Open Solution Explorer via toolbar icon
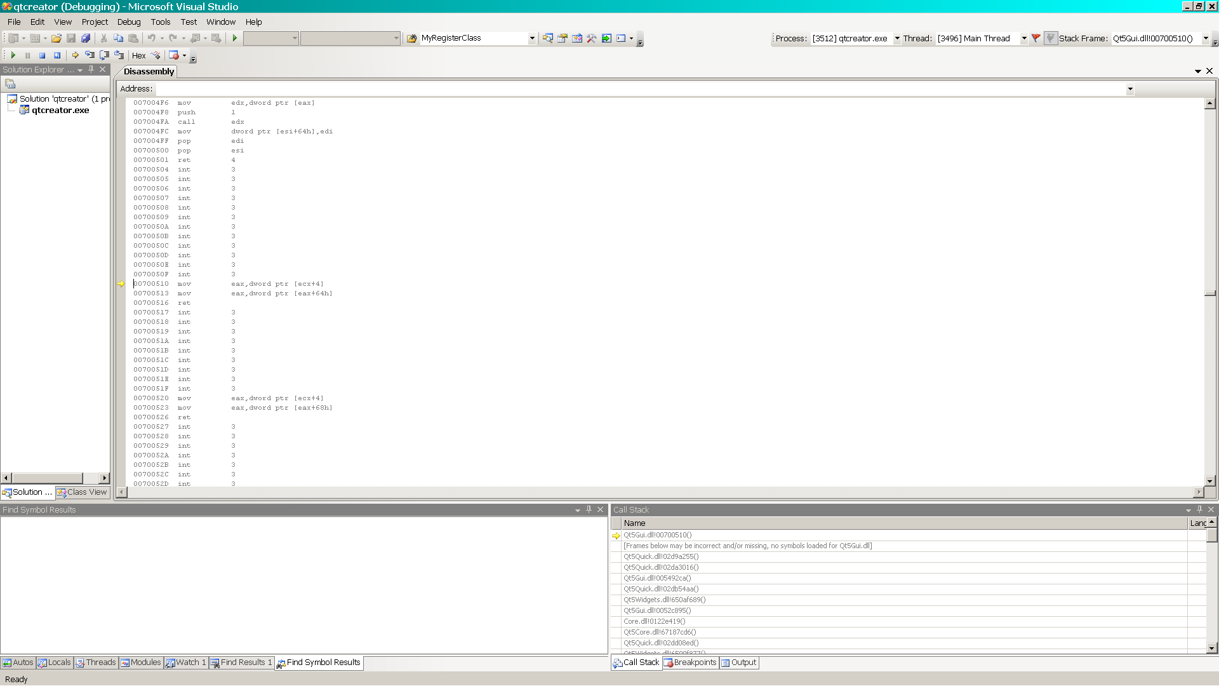Image resolution: width=1219 pixels, height=686 pixels. coord(547,39)
